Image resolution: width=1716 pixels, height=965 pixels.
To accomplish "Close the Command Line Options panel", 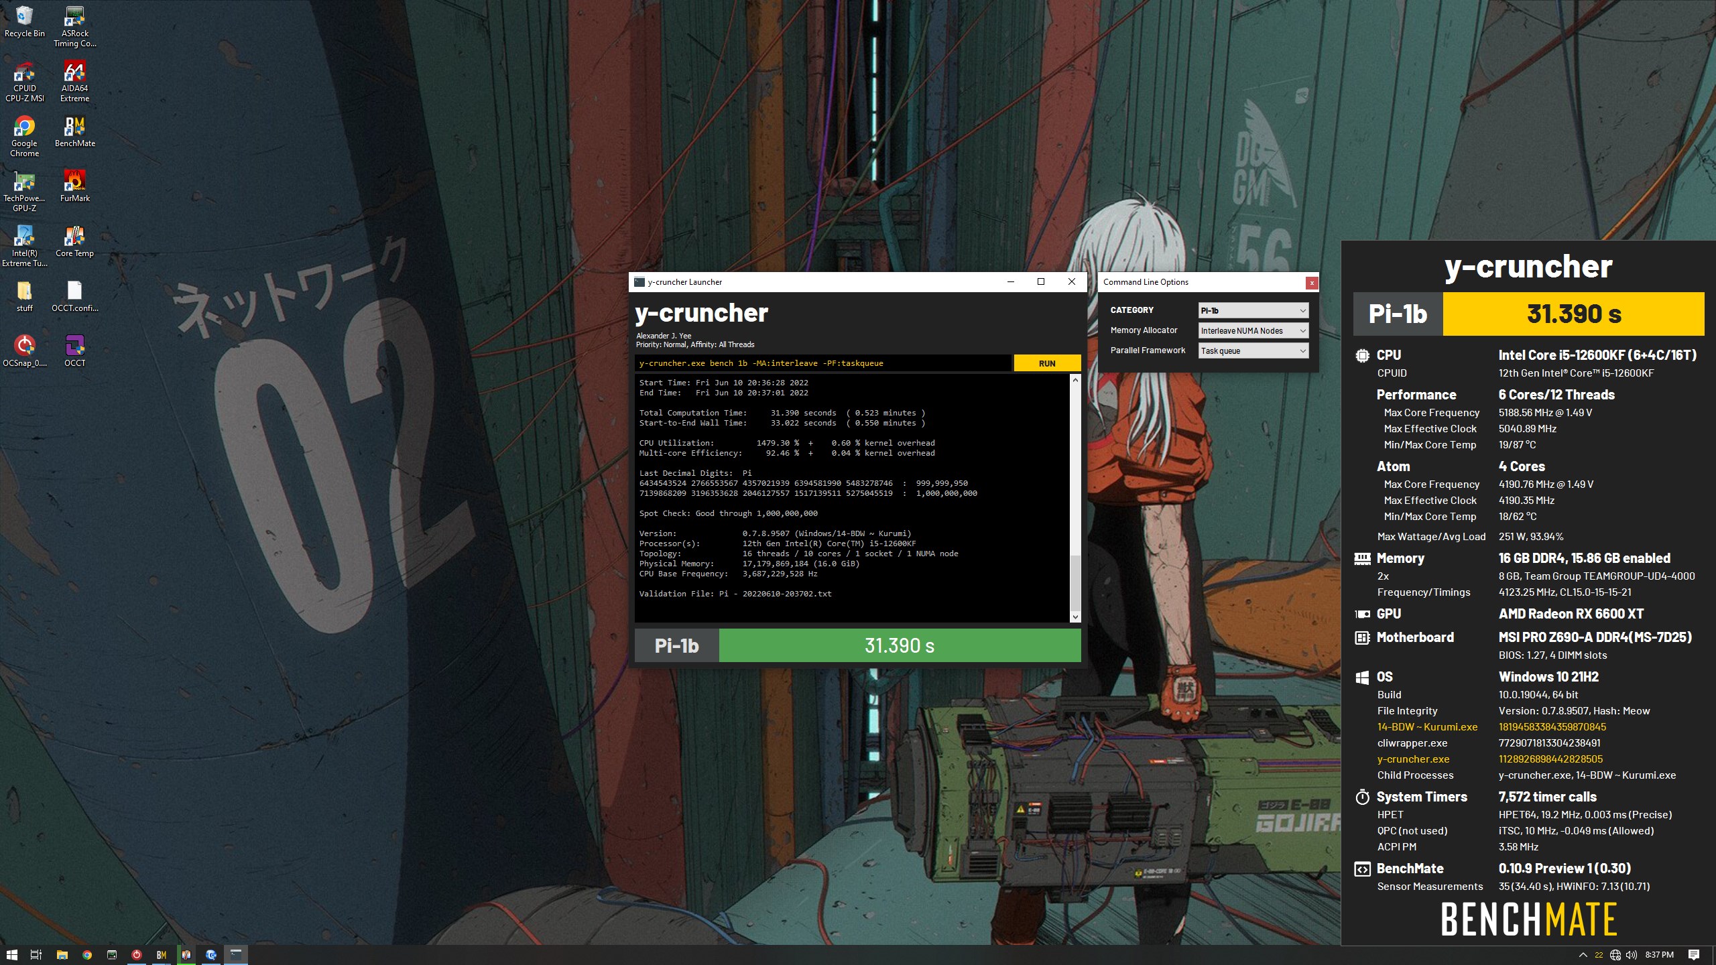I will [1312, 283].
